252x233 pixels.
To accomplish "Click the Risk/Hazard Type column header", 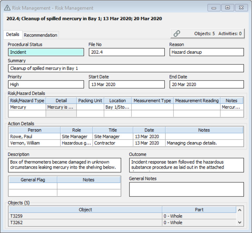I will pyautogui.click(x=27, y=101).
